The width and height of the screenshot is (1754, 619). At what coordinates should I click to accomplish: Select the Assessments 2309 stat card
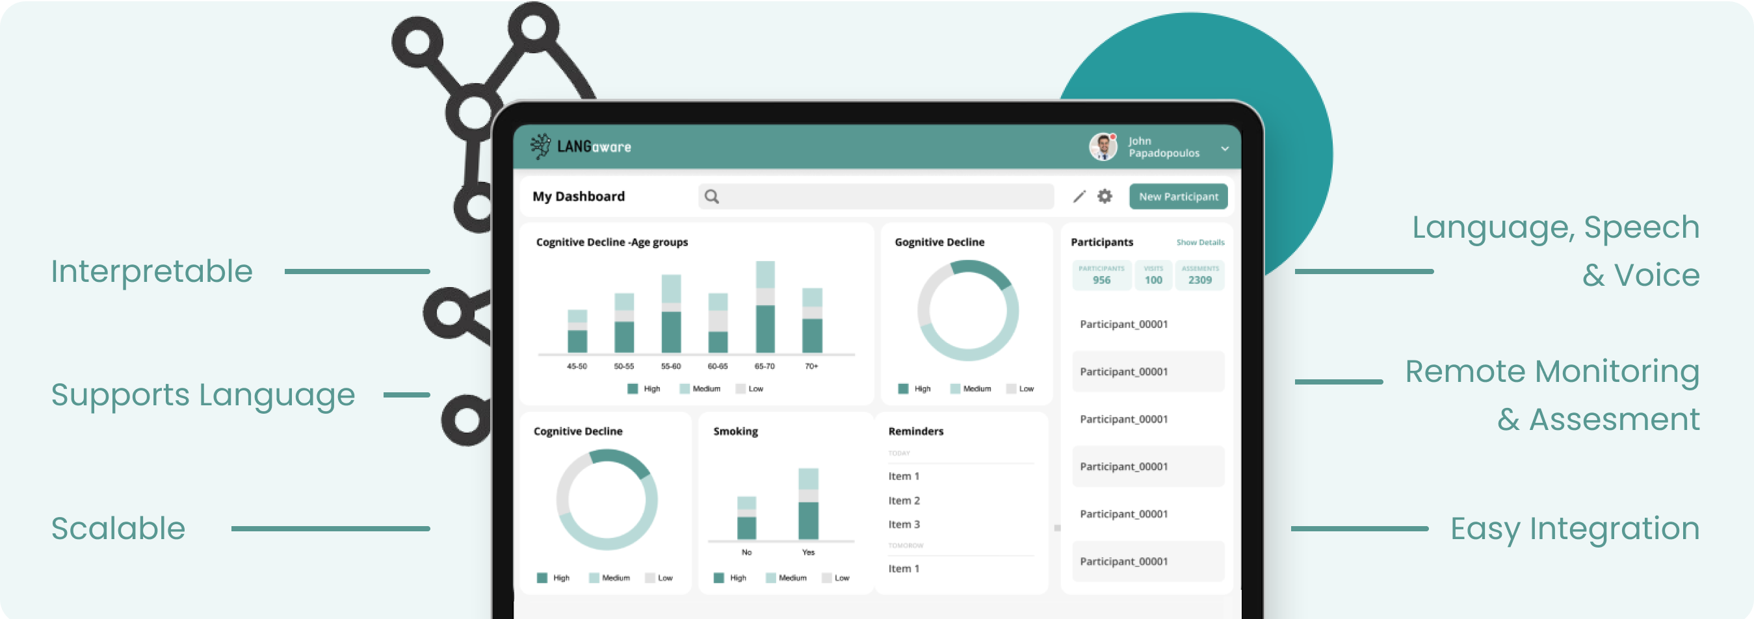[x=1199, y=275]
